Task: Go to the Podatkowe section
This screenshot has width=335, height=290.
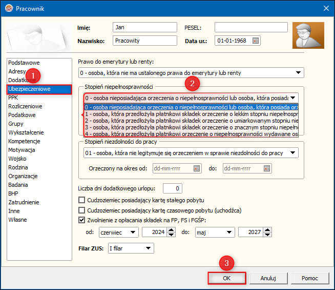Action: tap(22, 115)
